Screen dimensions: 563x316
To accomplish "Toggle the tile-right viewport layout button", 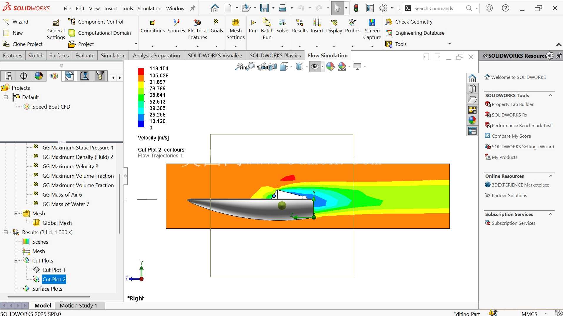I will (437, 57).
